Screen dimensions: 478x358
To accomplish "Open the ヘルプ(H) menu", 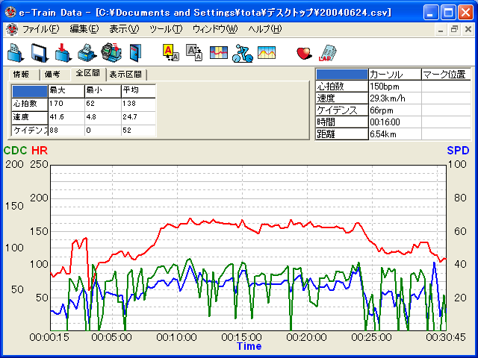I will [x=265, y=29].
